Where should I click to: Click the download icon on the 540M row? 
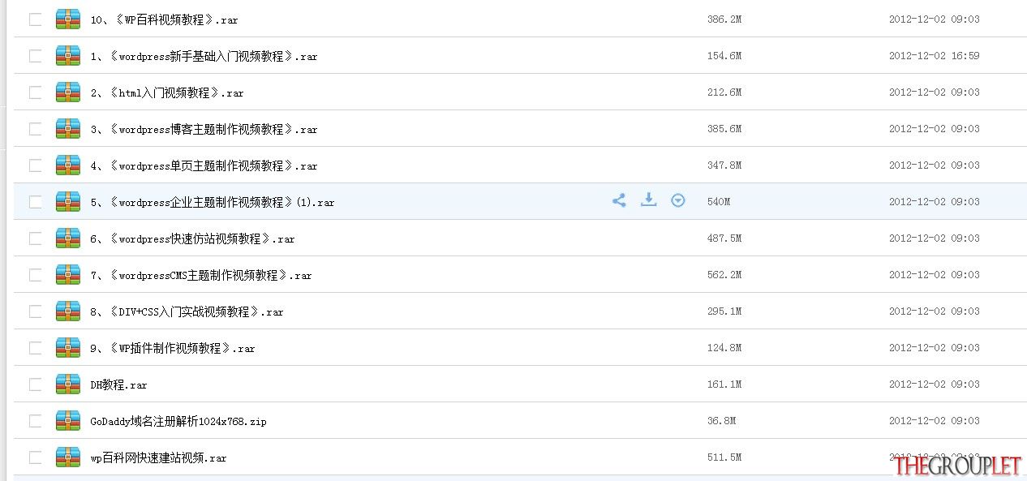point(648,200)
